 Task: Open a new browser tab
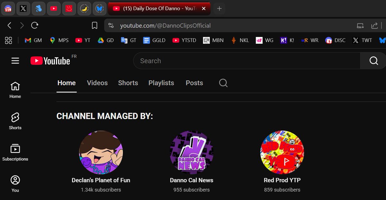[219, 9]
